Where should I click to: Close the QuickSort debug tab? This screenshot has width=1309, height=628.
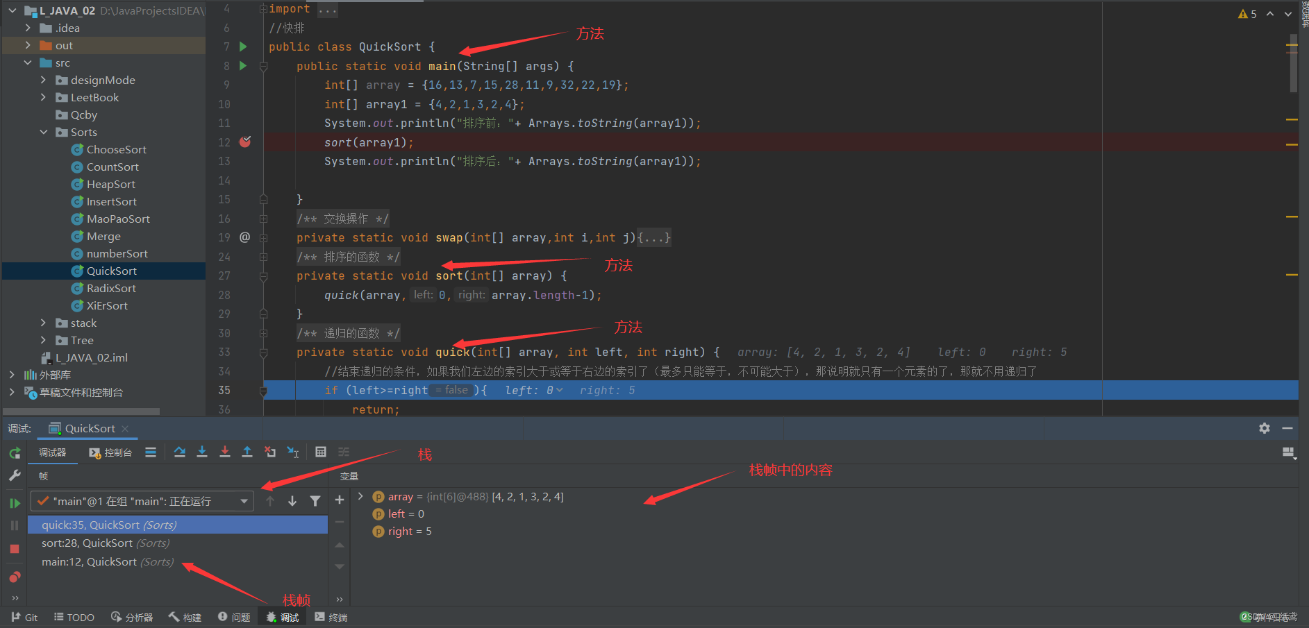point(125,429)
